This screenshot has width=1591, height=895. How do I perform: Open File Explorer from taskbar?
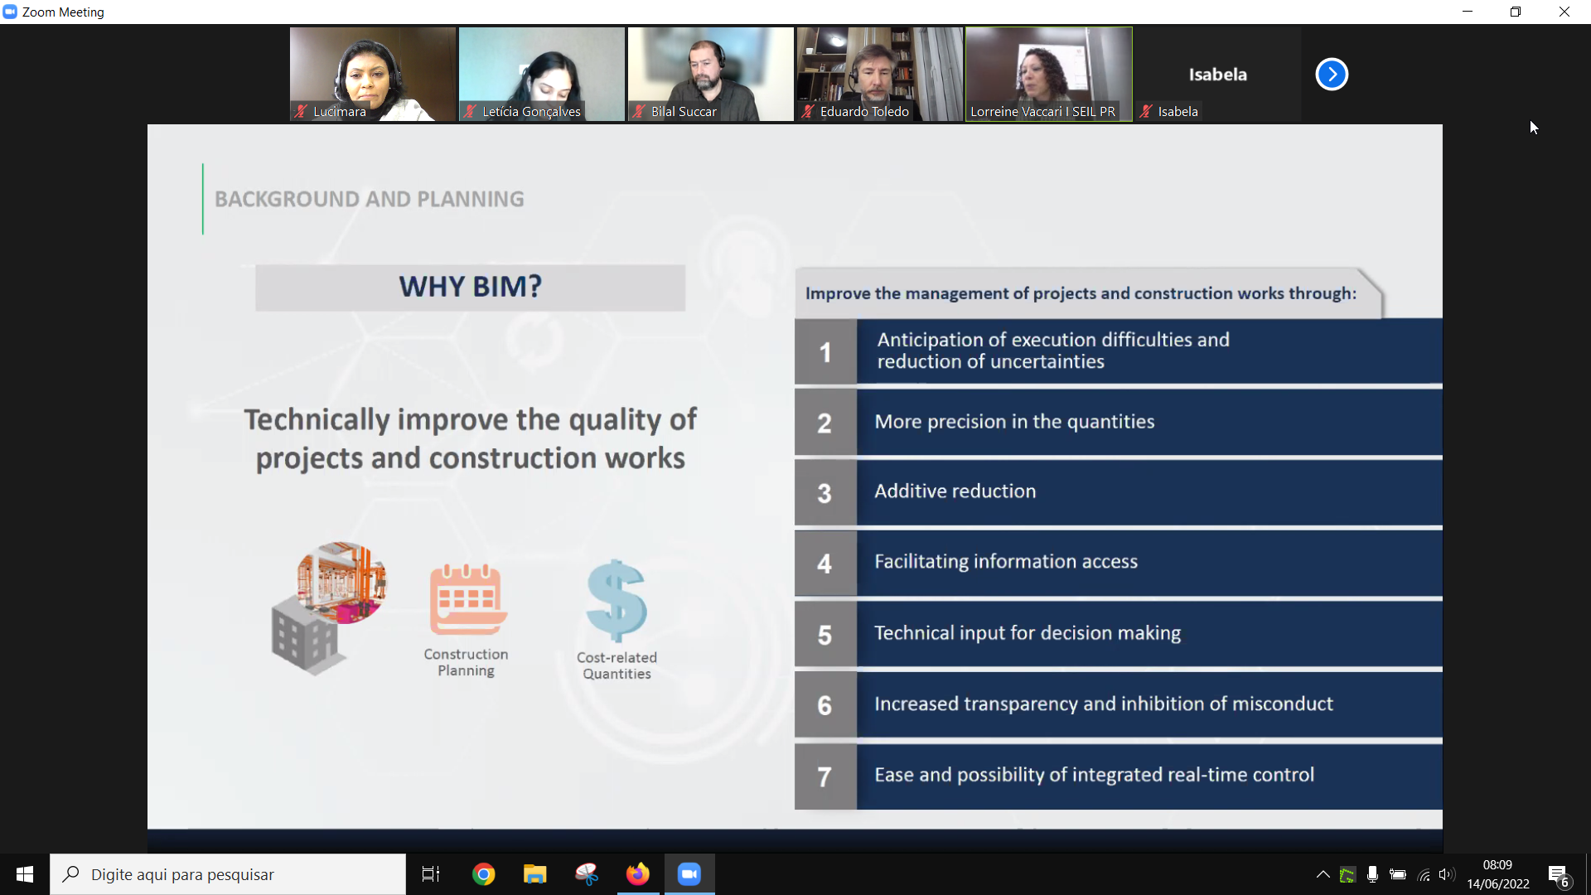pyautogui.click(x=534, y=874)
